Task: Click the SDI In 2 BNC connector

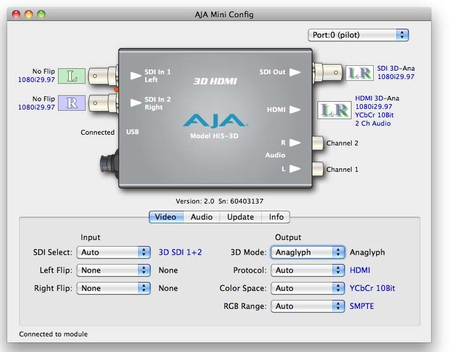Action: point(103,103)
